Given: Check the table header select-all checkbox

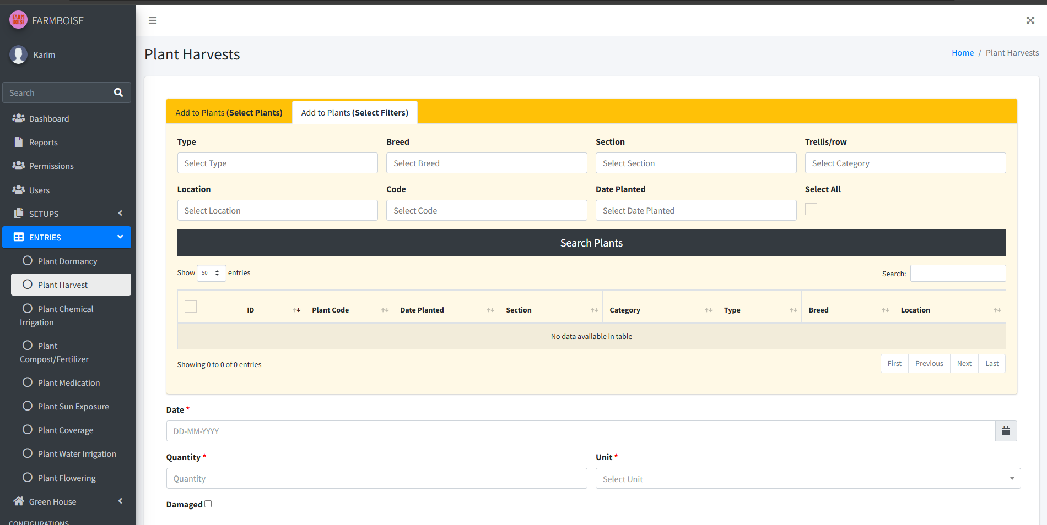Looking at the screenshot, I should tap(191, 307).
